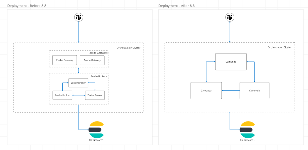Click the users icon in the Before 8.8 diagram
The width and height of the screenshot is (308, 150).
coord(79,17)
